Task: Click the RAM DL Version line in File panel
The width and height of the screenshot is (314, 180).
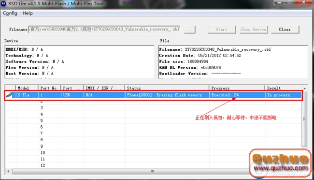Action: click(190, 67)
